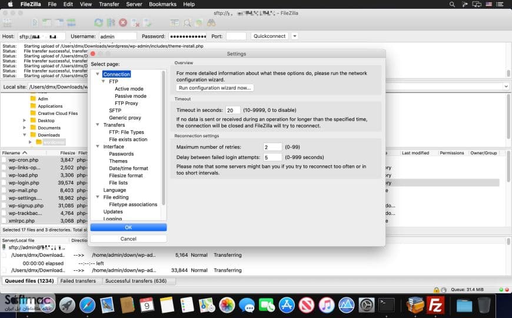
Task: Collapse the Connection tree node
Action: (x=97, y=74)
